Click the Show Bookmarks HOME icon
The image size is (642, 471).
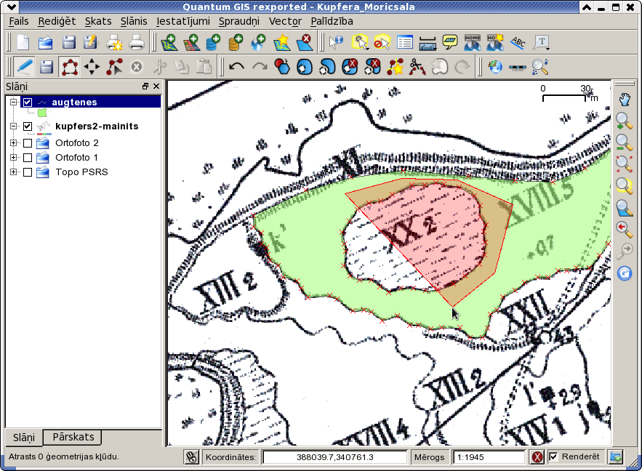(x=473, y=42)
